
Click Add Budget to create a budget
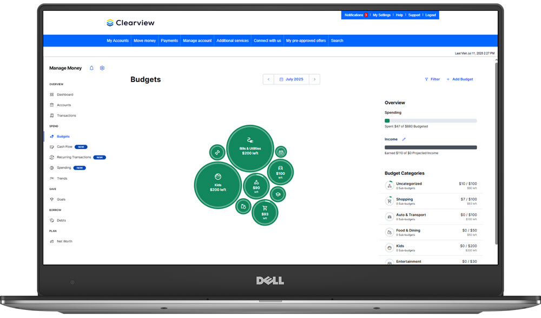[461, 79]
